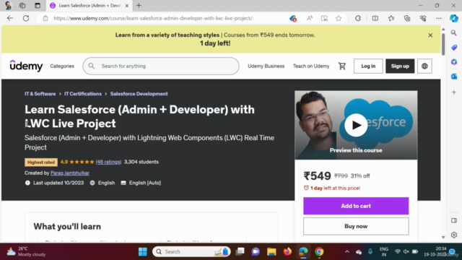462x260 pixels.
Task: Click the page vertical scrollbar thumb
Action: coord(443,43)
